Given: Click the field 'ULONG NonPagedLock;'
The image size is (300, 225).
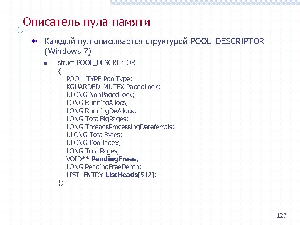Looking at the screenshot, I should click(x=100, y=95).
